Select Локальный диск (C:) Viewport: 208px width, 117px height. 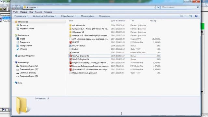pos(29,66)
